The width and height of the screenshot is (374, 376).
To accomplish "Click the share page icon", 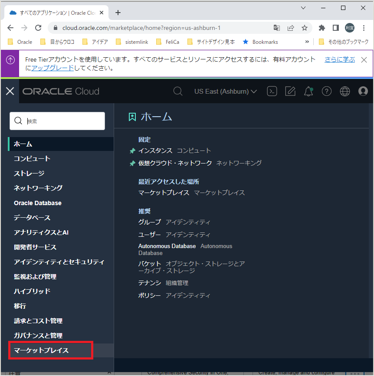I will [291, 28].
